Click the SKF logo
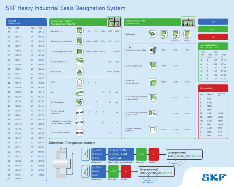This screenshot has width=234, height=187. (214, 178)
